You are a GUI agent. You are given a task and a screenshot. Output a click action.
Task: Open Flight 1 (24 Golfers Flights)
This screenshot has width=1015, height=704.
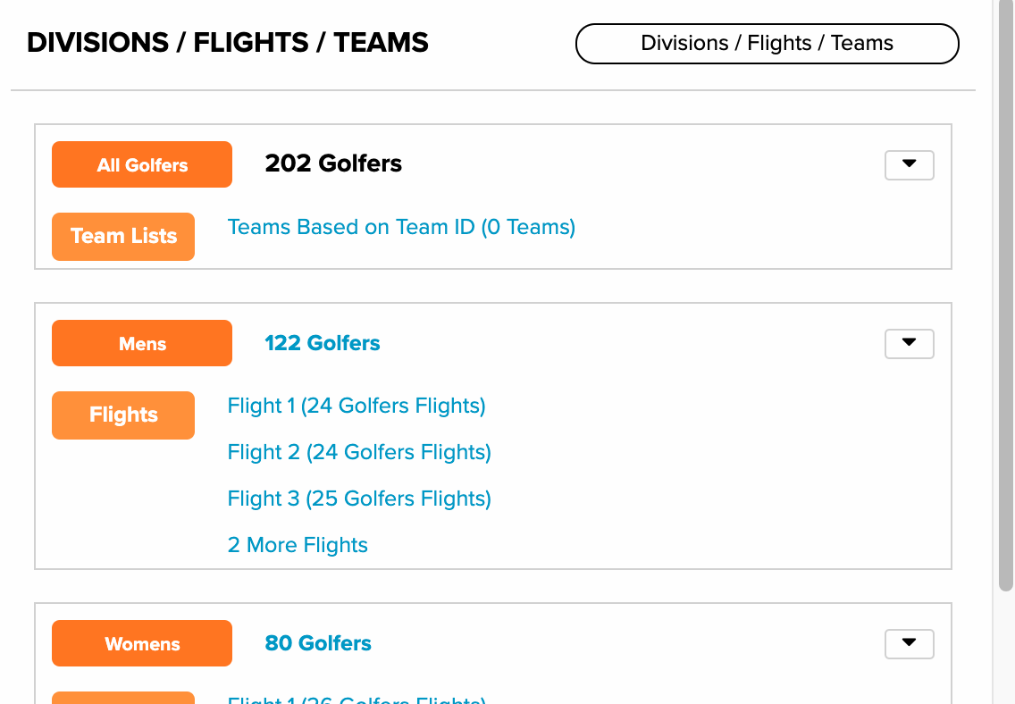[x=357, y=406]
